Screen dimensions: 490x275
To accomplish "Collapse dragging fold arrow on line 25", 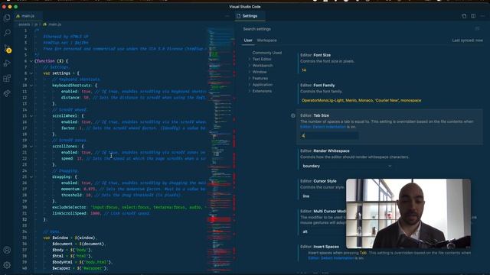I will pyautogui.click(x=31, y=176).
